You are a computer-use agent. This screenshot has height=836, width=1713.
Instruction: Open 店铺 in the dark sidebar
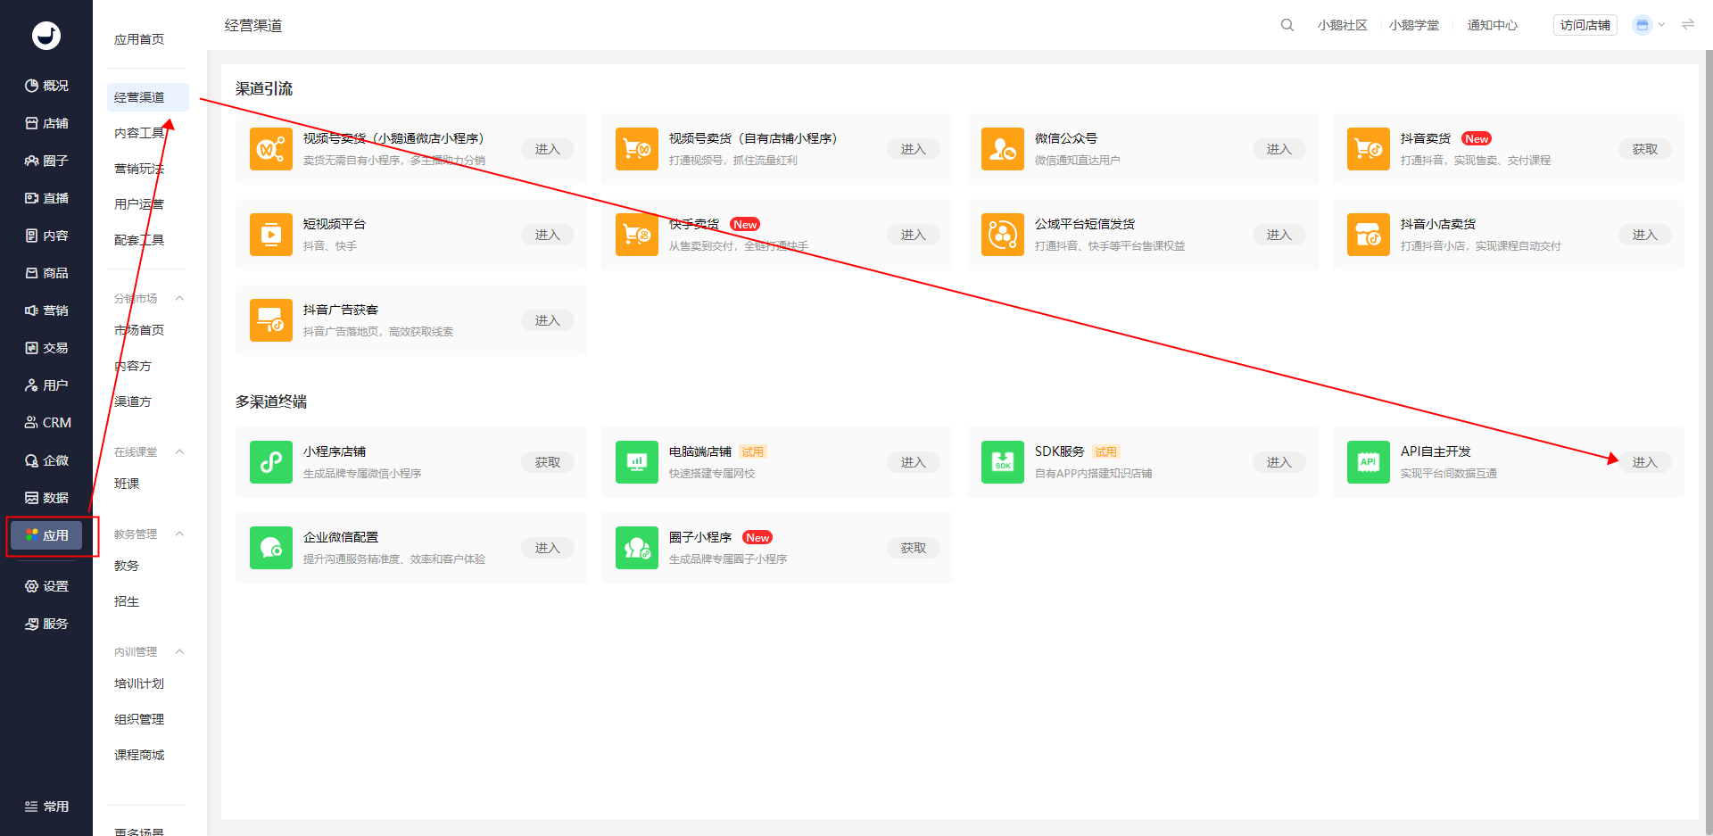point(46,123)
